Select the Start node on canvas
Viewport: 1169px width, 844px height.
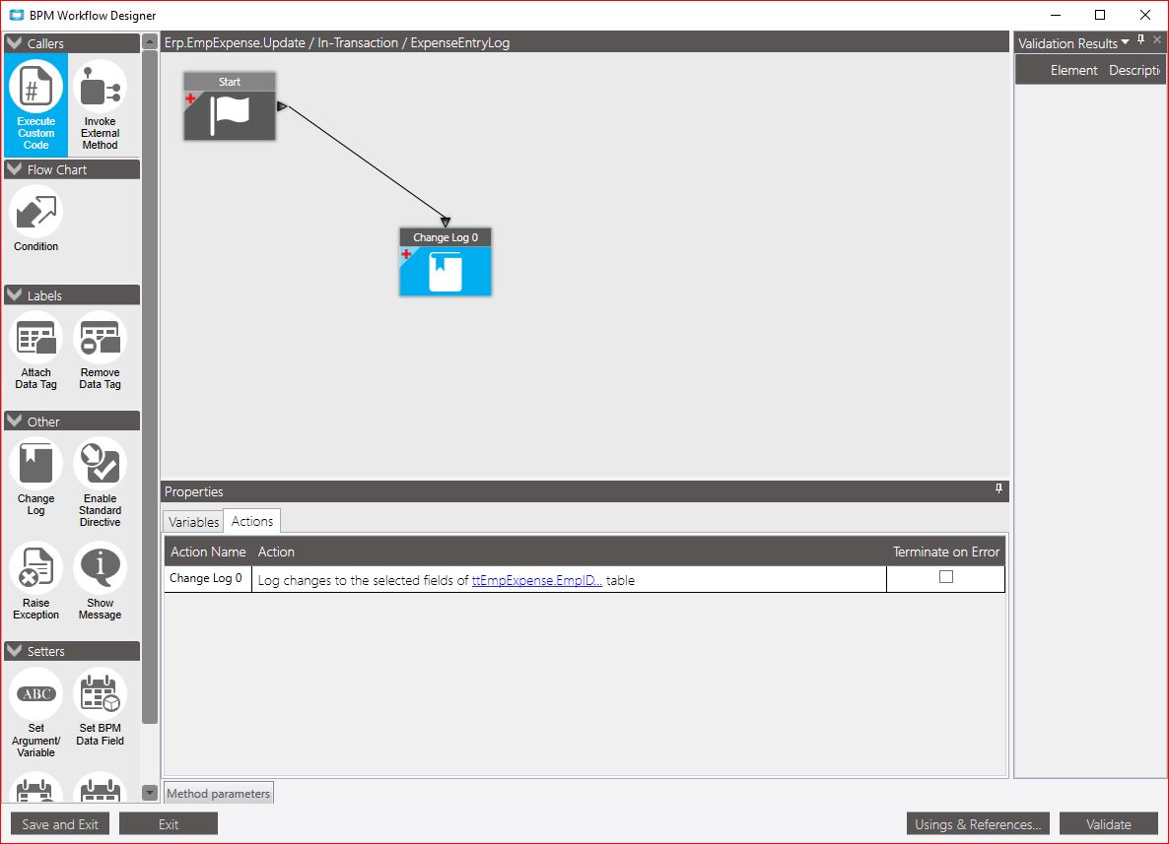pyautogui.click(x=230, y=106)
